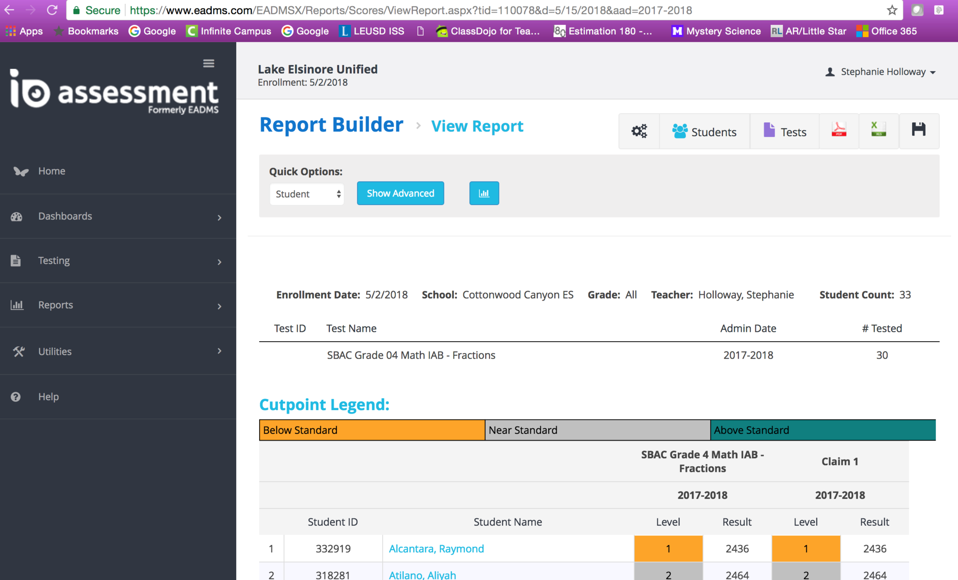Export report as PDF icon
The image size is (958, 580).
pos(839,130)
